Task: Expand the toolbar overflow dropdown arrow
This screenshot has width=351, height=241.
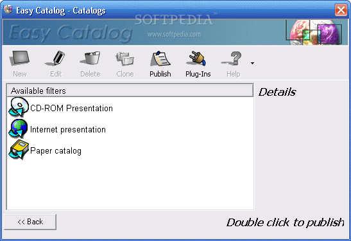Action: 252,64
